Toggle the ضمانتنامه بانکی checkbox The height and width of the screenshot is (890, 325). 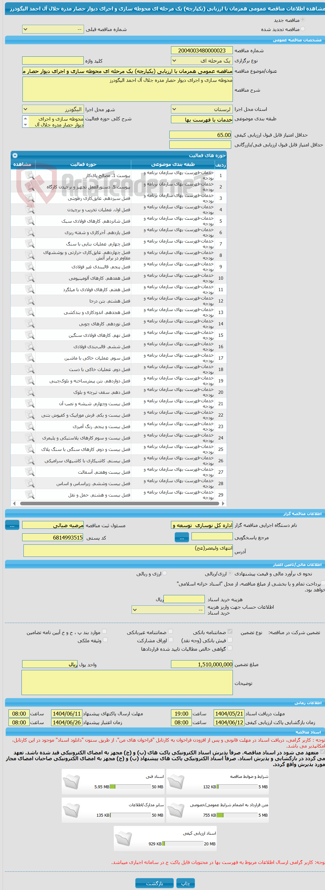(230, 631)
